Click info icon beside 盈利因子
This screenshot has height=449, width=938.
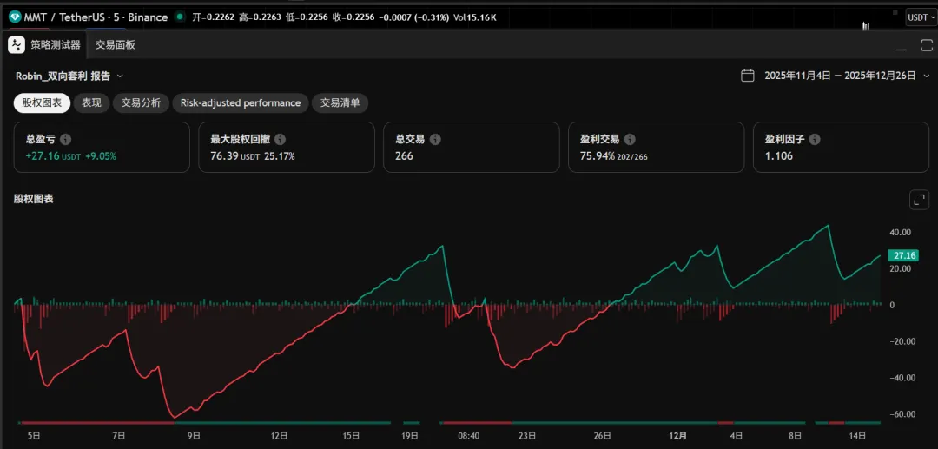pos(815,139)
